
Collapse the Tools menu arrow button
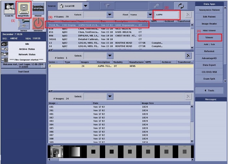pyautogui.click(x=209, y=90)
